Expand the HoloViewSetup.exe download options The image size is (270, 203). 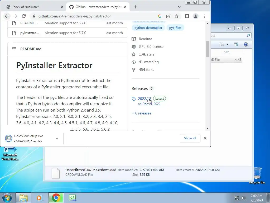(x=57, y=139)
